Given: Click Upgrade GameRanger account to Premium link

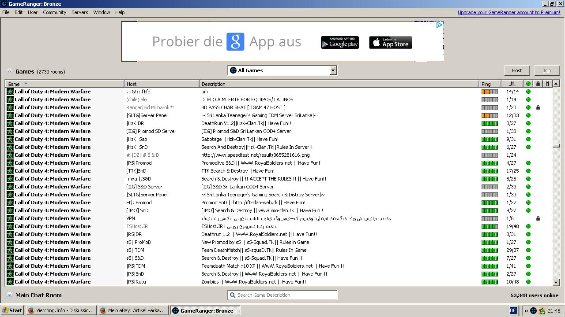Looking at the screenshot, I should tap(509, 12).
